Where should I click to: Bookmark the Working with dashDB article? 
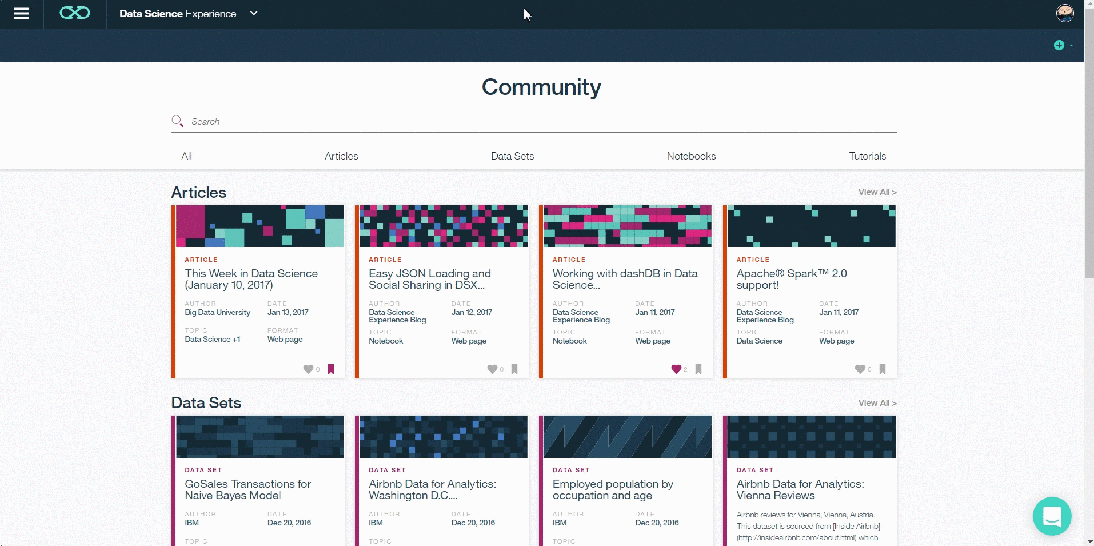click(698, 369)
